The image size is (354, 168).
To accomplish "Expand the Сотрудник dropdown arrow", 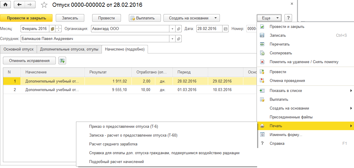I will coord(172,38).
